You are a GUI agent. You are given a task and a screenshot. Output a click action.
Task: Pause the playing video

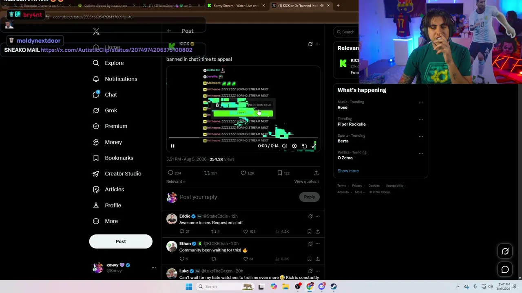pyautogui.click(x=173, y=146)
